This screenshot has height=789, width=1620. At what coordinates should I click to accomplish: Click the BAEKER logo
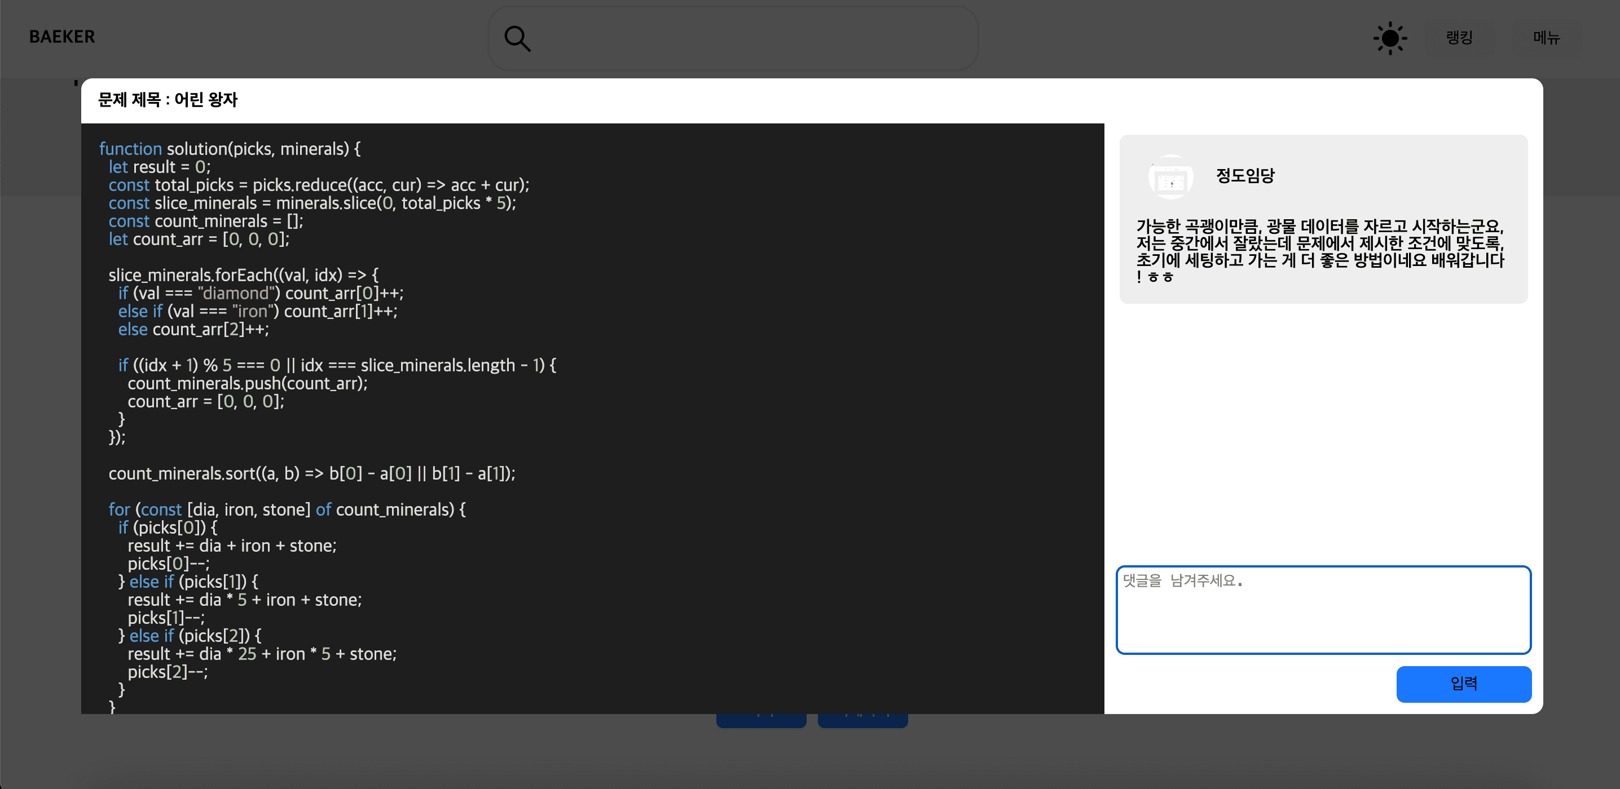point(61,37)
